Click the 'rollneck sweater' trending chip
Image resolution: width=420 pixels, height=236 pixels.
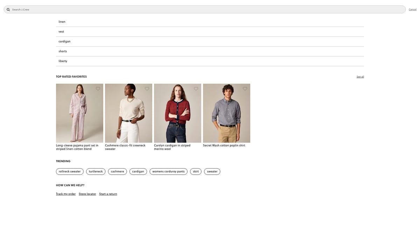click(70, 171)
